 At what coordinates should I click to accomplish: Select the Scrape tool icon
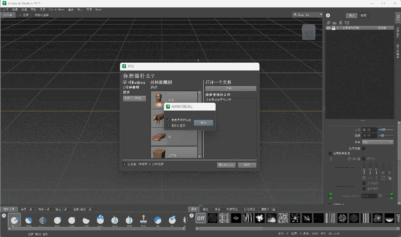click(172, 220)
